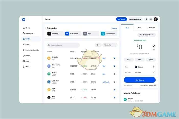Screen dimensions: 179x119
Task: Click the swap currency to SOL icon
Action: click(x=154, y=46)
